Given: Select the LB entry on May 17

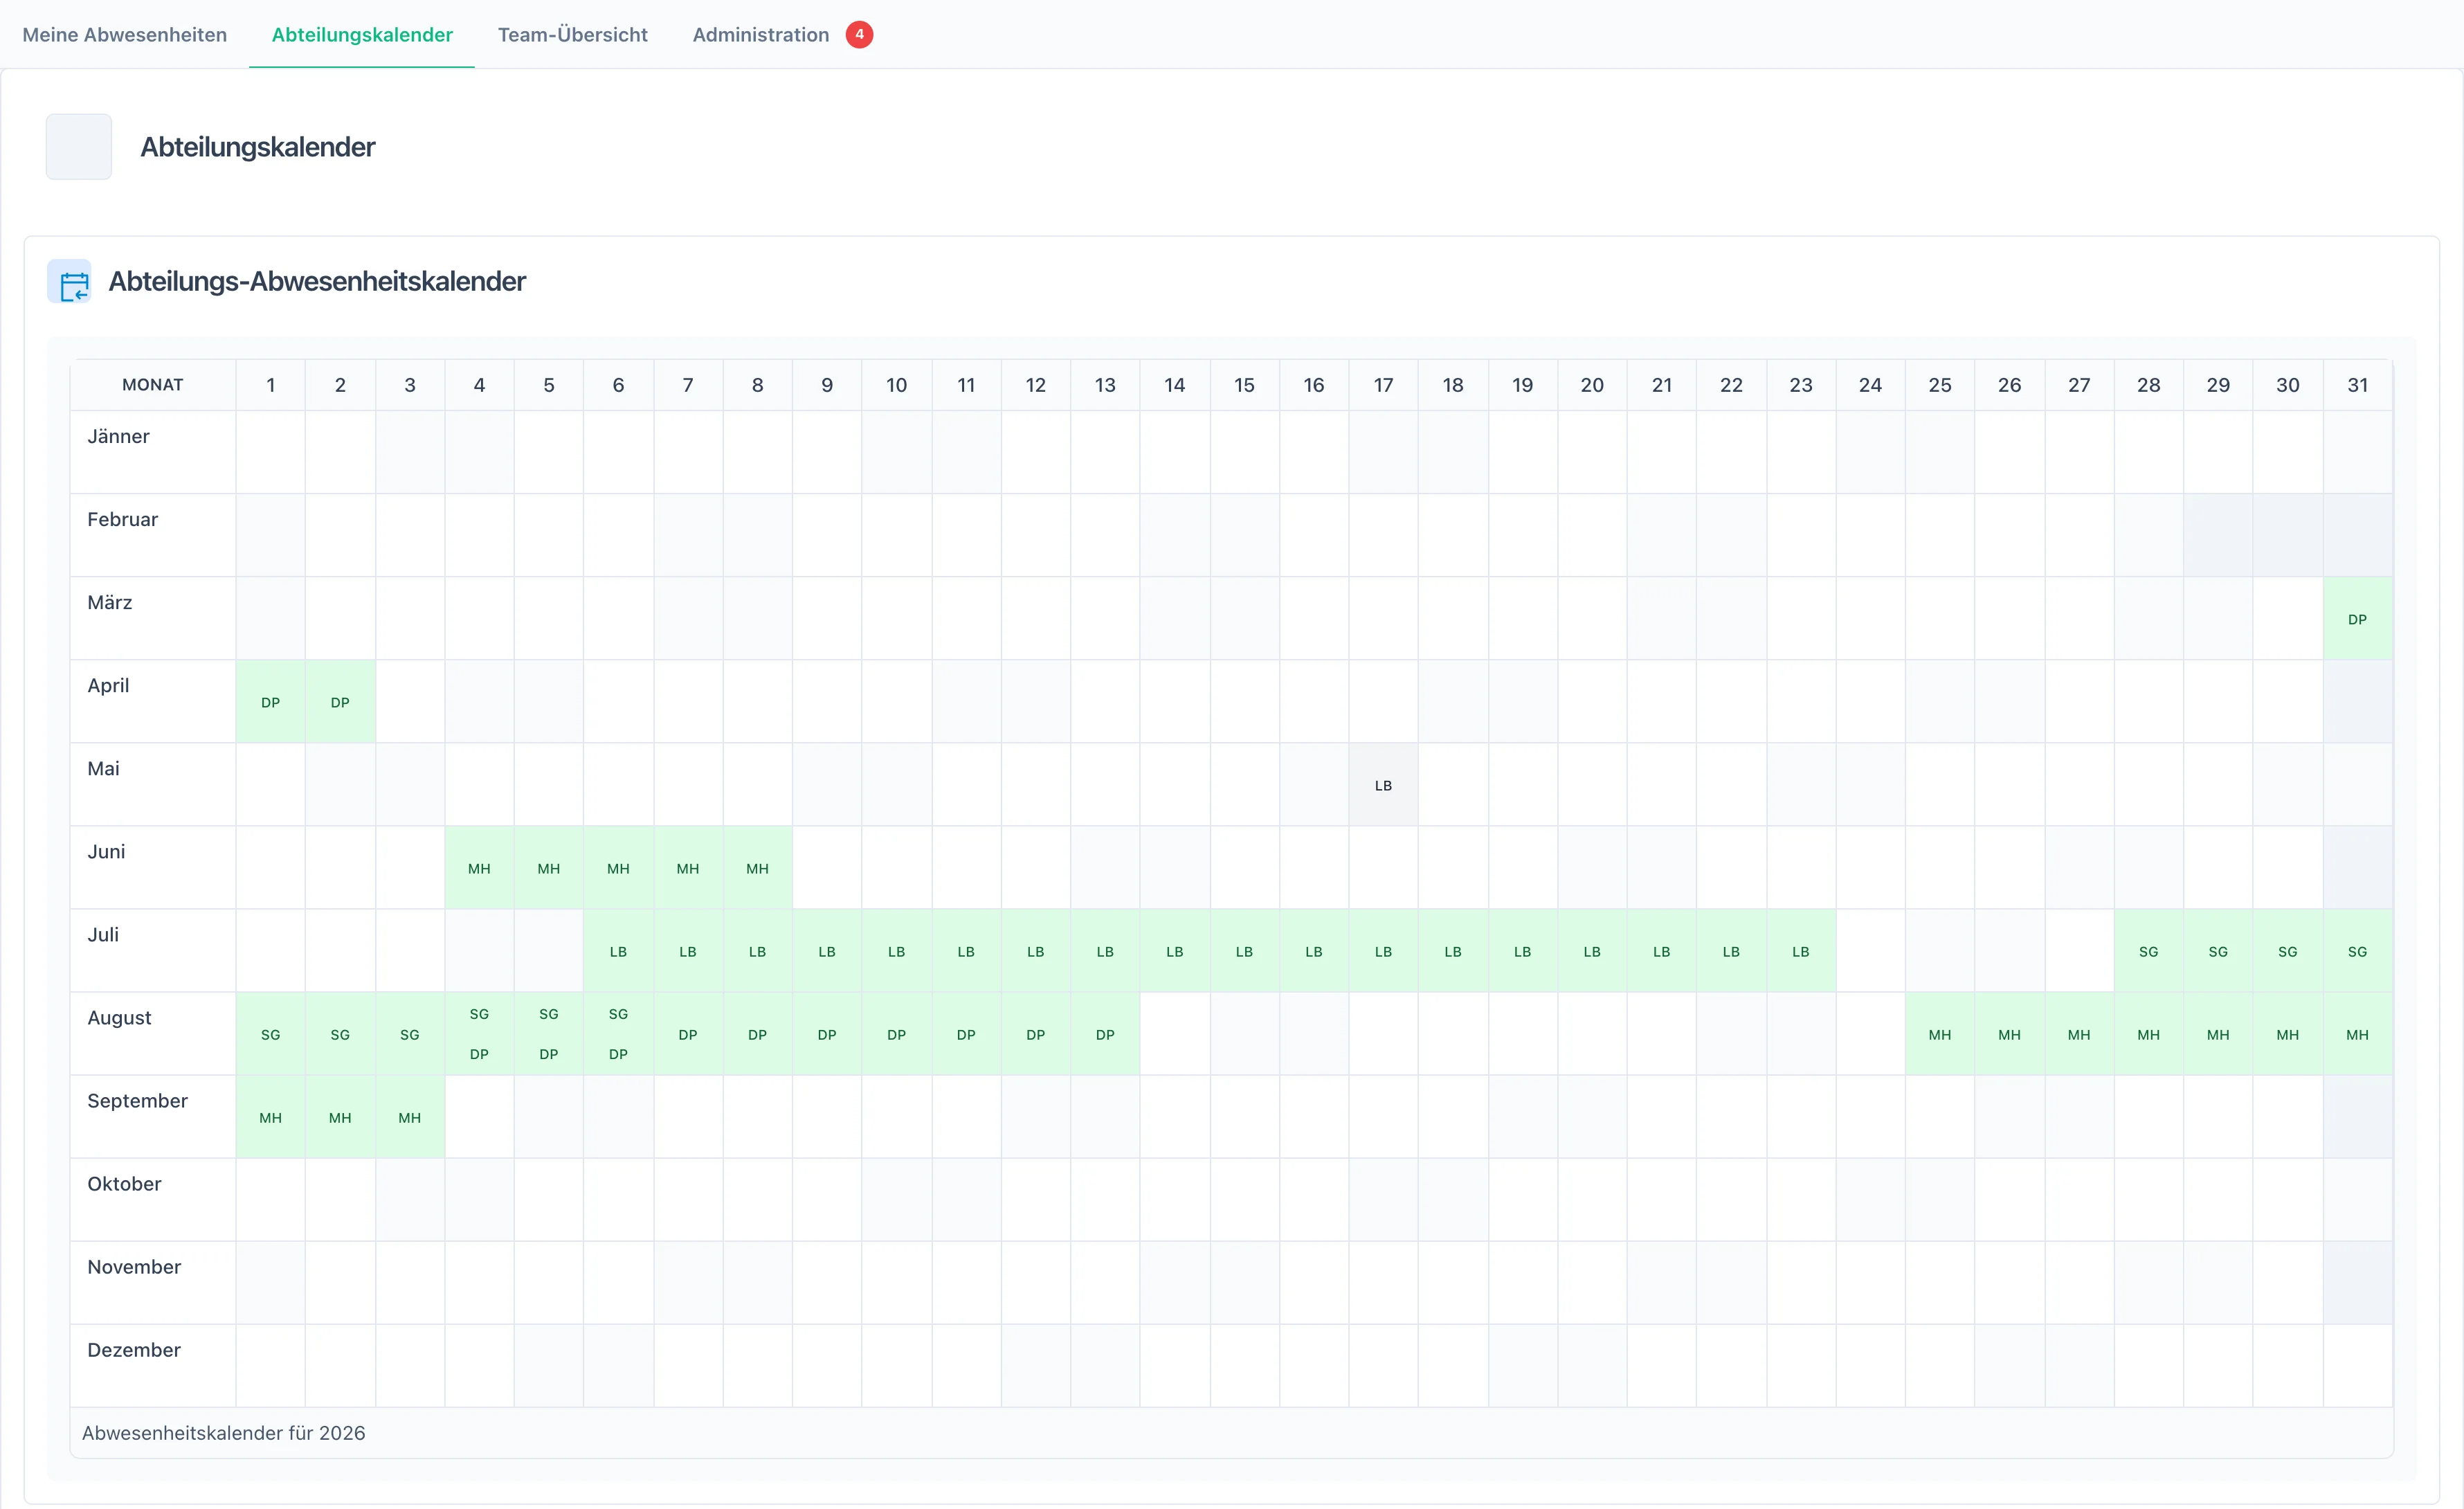Looking at the screenshot, I should [1383, 785].
